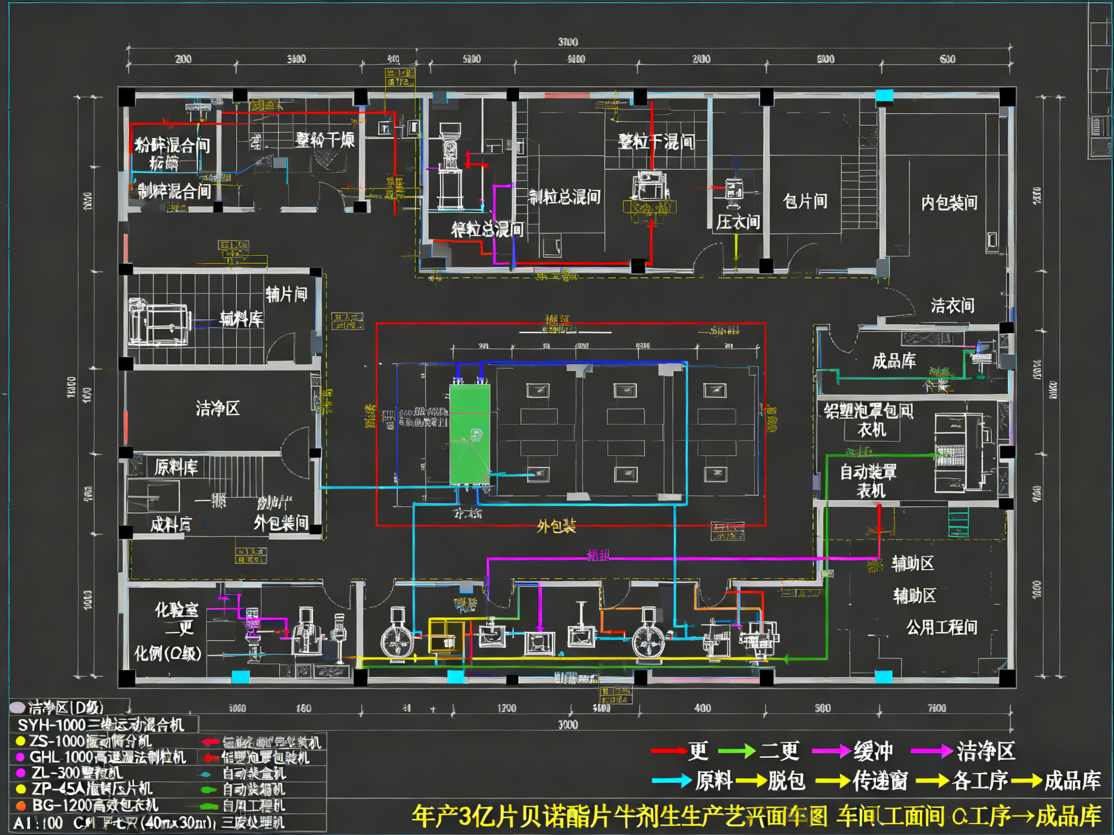Select the 压衣间 room label
The width and height of the screenshot is (1114, 835).
tap(738, 222)
